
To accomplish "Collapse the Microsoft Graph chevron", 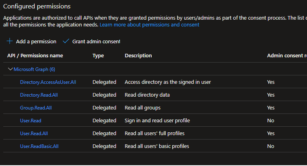I will [x=10, y=69].
